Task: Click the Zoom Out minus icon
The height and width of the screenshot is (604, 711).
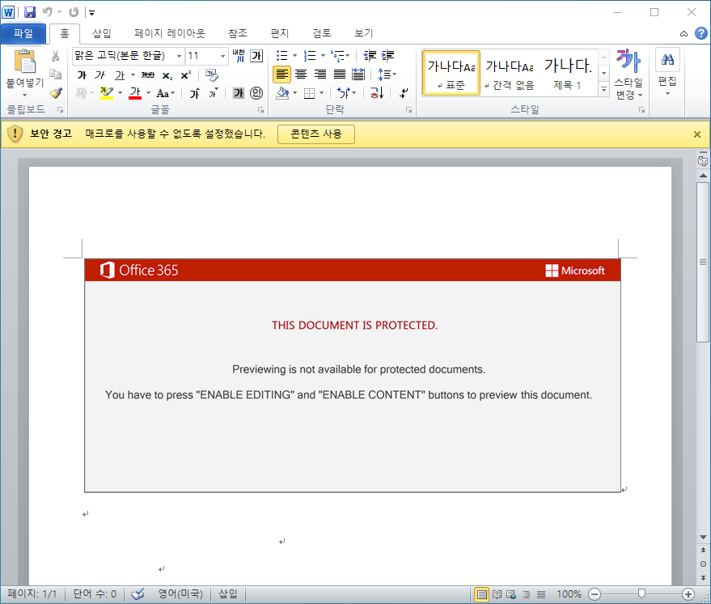Action: [x=595, y=594]
